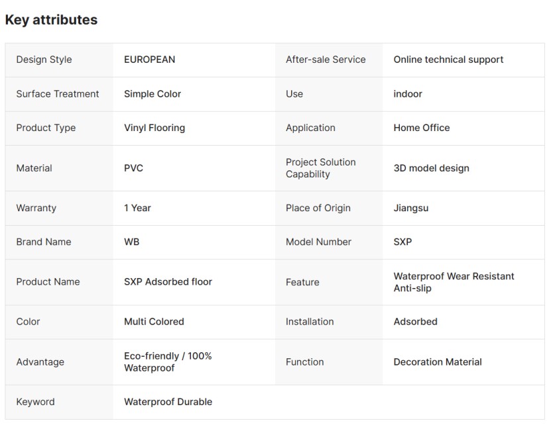
Task: Click the Vinyl Flooring value
Action: (154, 128)
